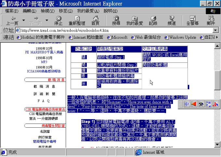This screenshot has width=221, height=157.
Task: Click the vertical scrollbar thumb
Action: [x=217, y=80]
